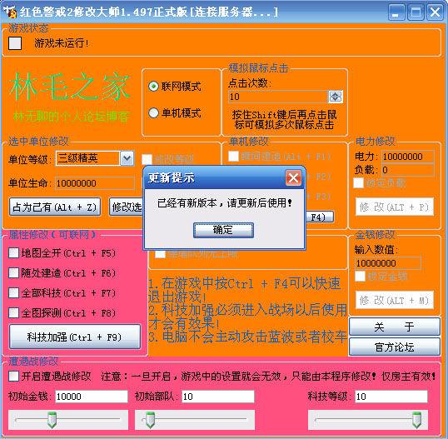Toggle 开启遭遇战修改 checkbox

13,377
